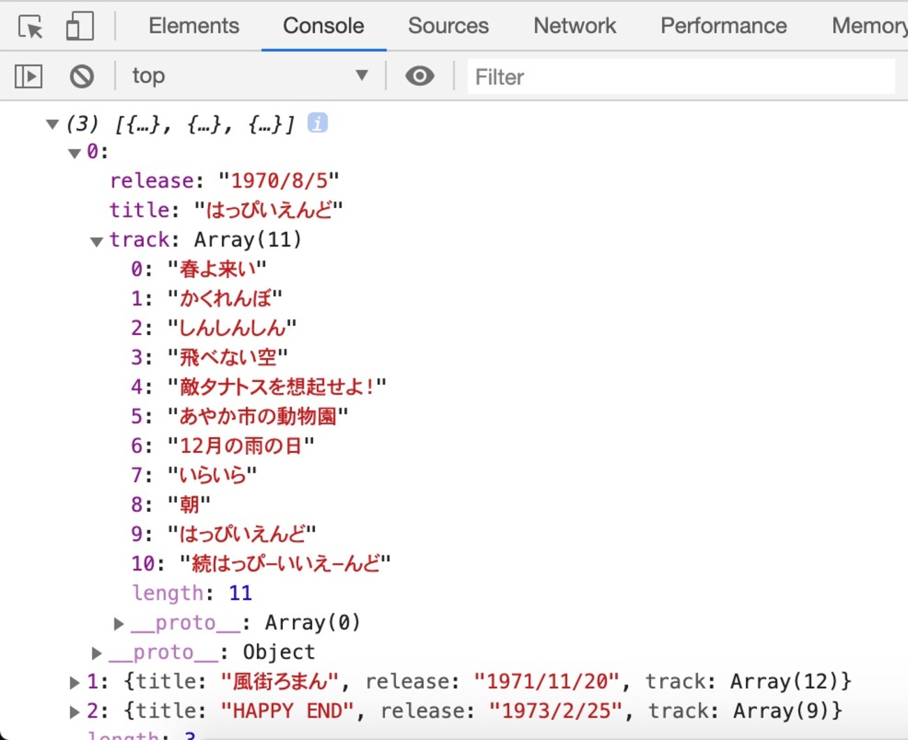Expand __proto__: Array(0) entry

119,623
